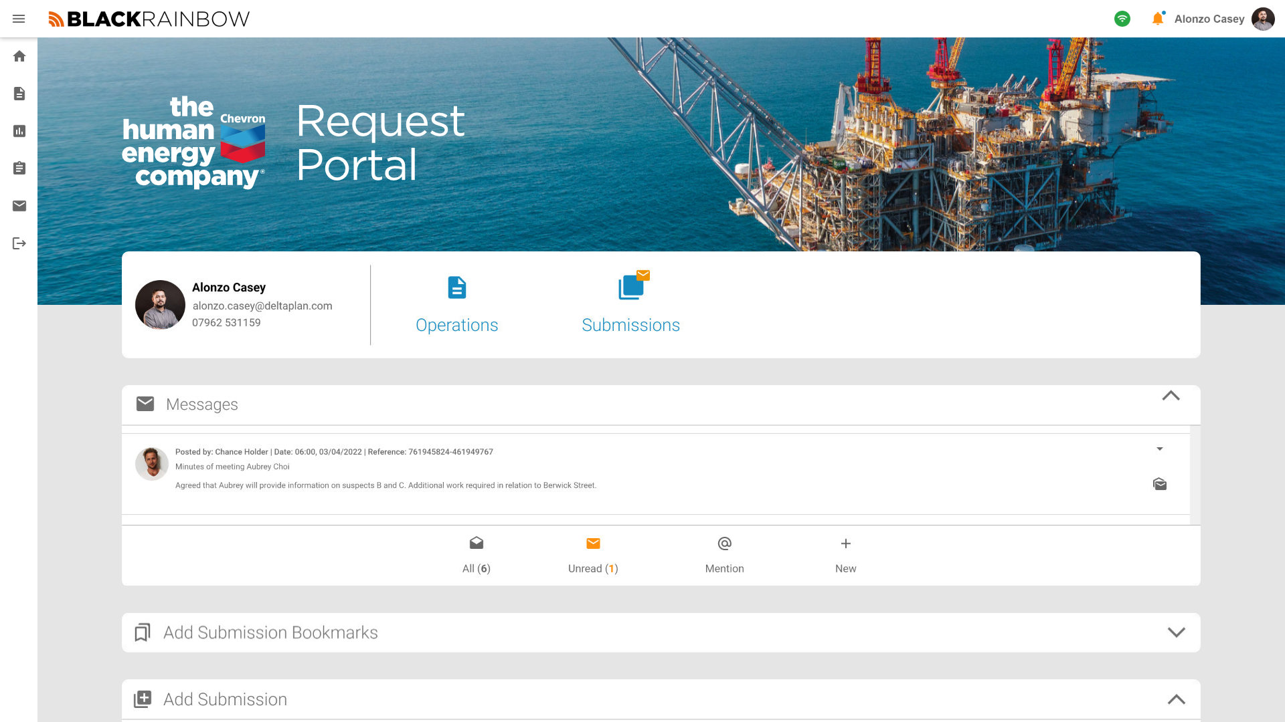Collapse the Messages panel

pos(1171,396)
